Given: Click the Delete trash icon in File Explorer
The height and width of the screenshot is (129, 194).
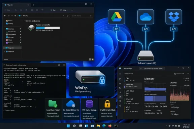Looking at the screenshot, I should [42, 10].
